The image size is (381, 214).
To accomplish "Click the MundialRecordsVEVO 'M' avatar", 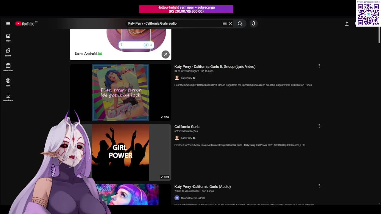I will tap(177, 198).
